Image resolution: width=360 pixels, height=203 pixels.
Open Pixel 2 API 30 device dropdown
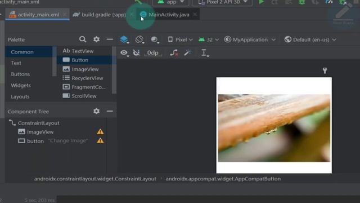[x=222, y=2]
